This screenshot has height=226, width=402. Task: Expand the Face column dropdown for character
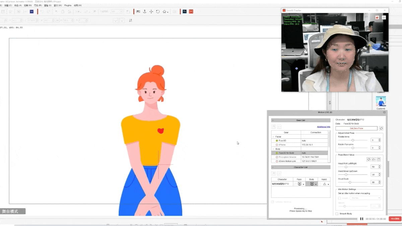click(x=304, y=184)
